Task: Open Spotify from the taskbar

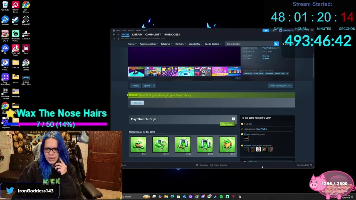Action: (x=221, y=197)
